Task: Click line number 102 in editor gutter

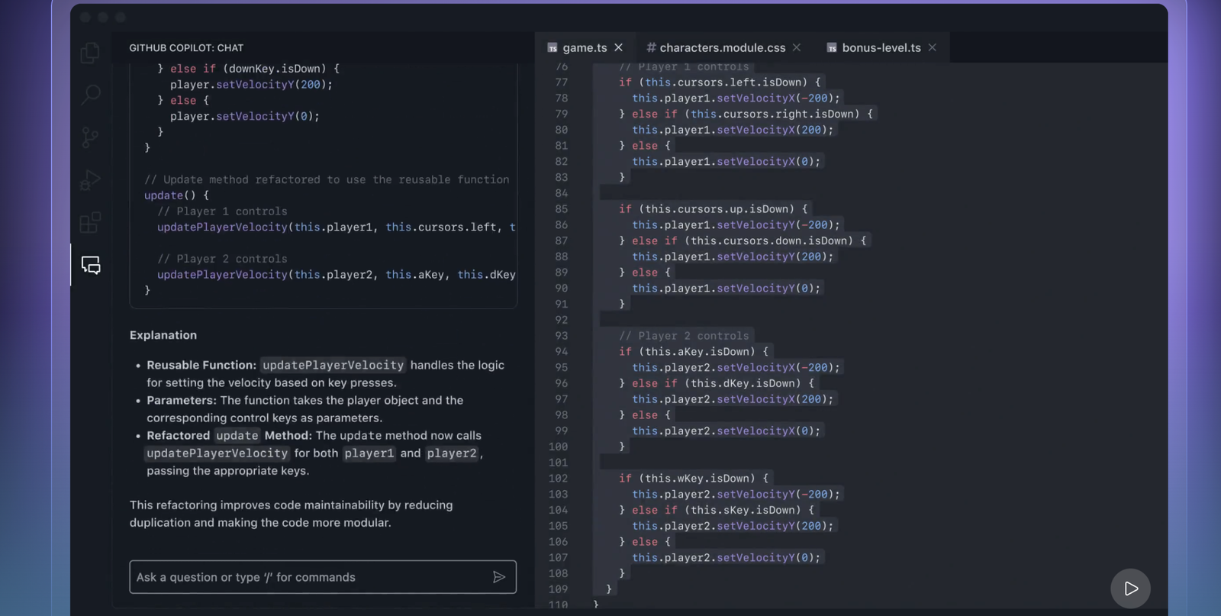Action: click(x=559, y=479)
